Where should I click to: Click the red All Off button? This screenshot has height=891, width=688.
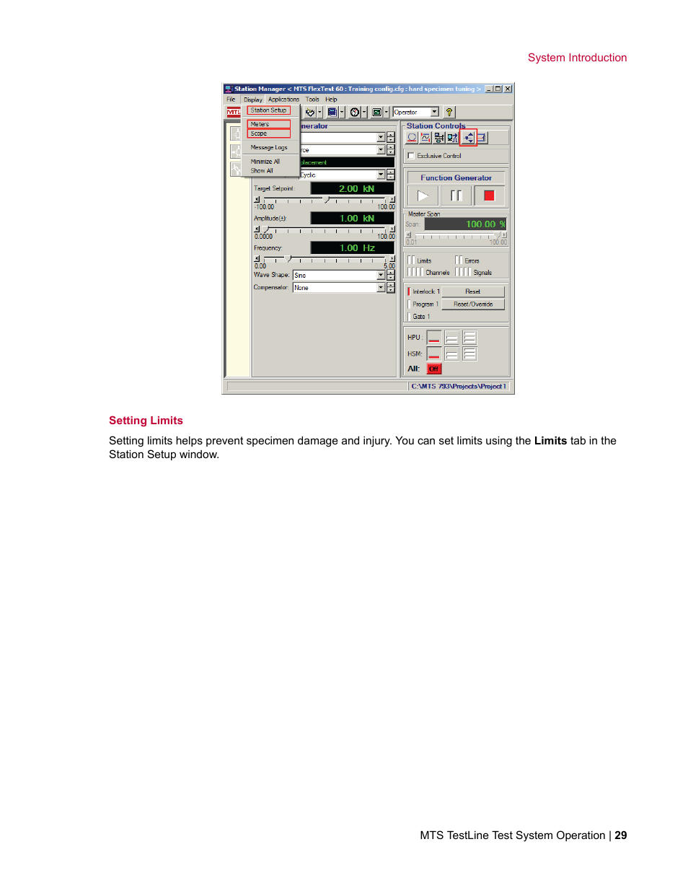point(433,369)
